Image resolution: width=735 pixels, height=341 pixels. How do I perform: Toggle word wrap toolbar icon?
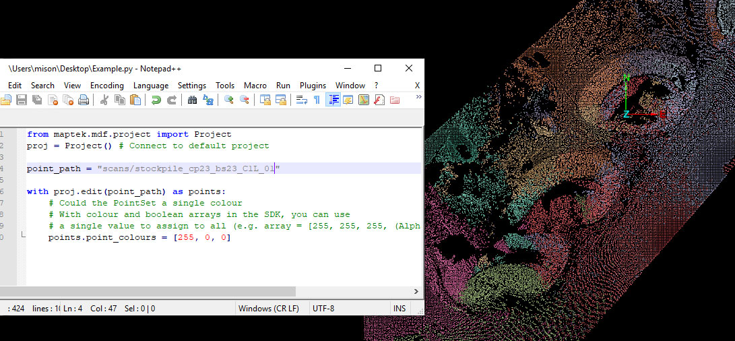301,100
